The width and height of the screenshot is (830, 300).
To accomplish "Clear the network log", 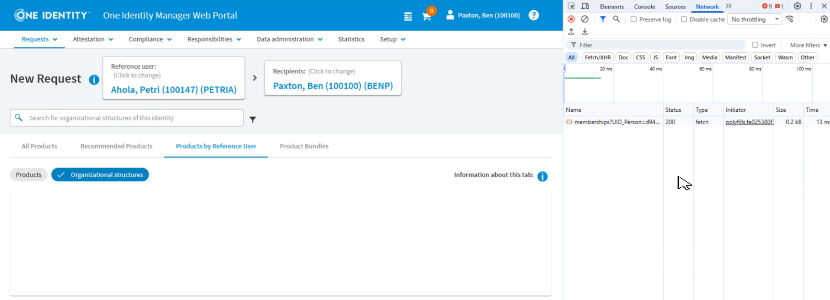I will click(x=585, y=19).
